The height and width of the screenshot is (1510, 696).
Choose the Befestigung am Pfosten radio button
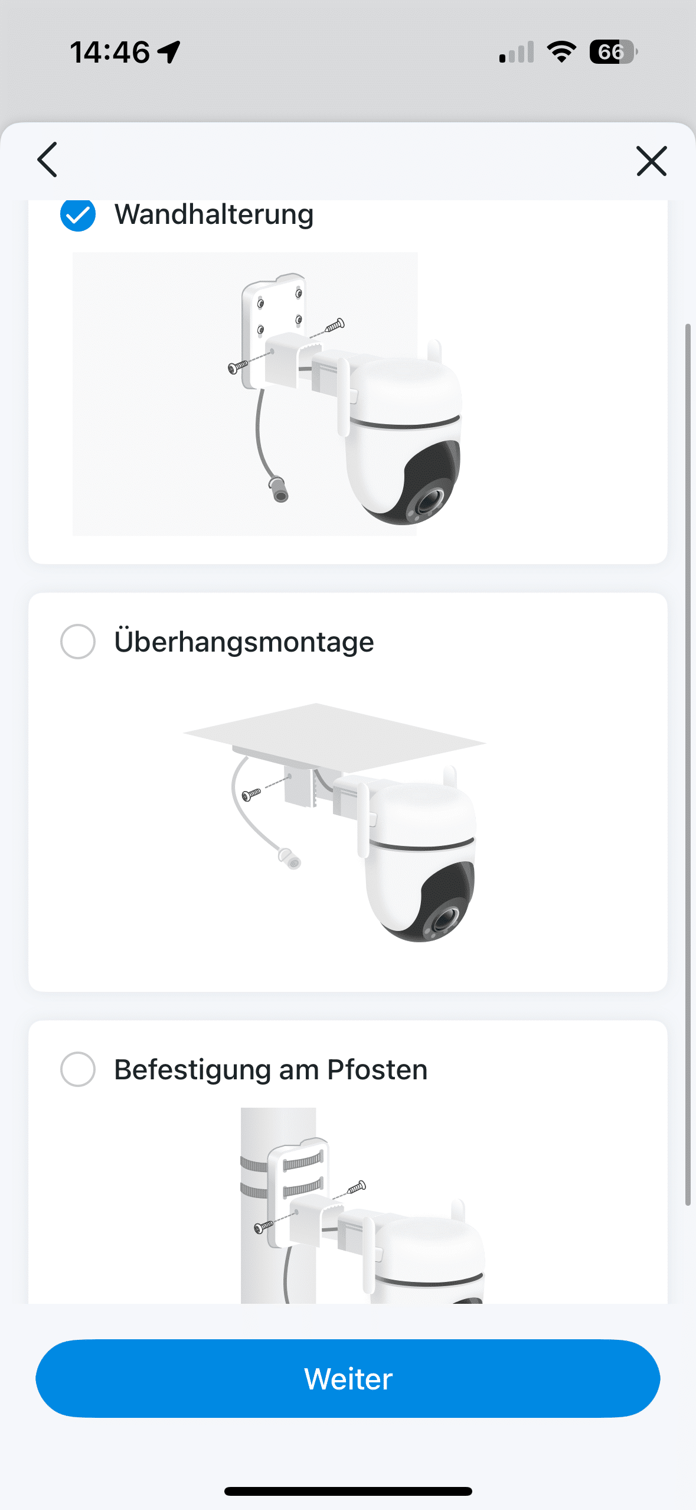click(x=78, y=1069)
